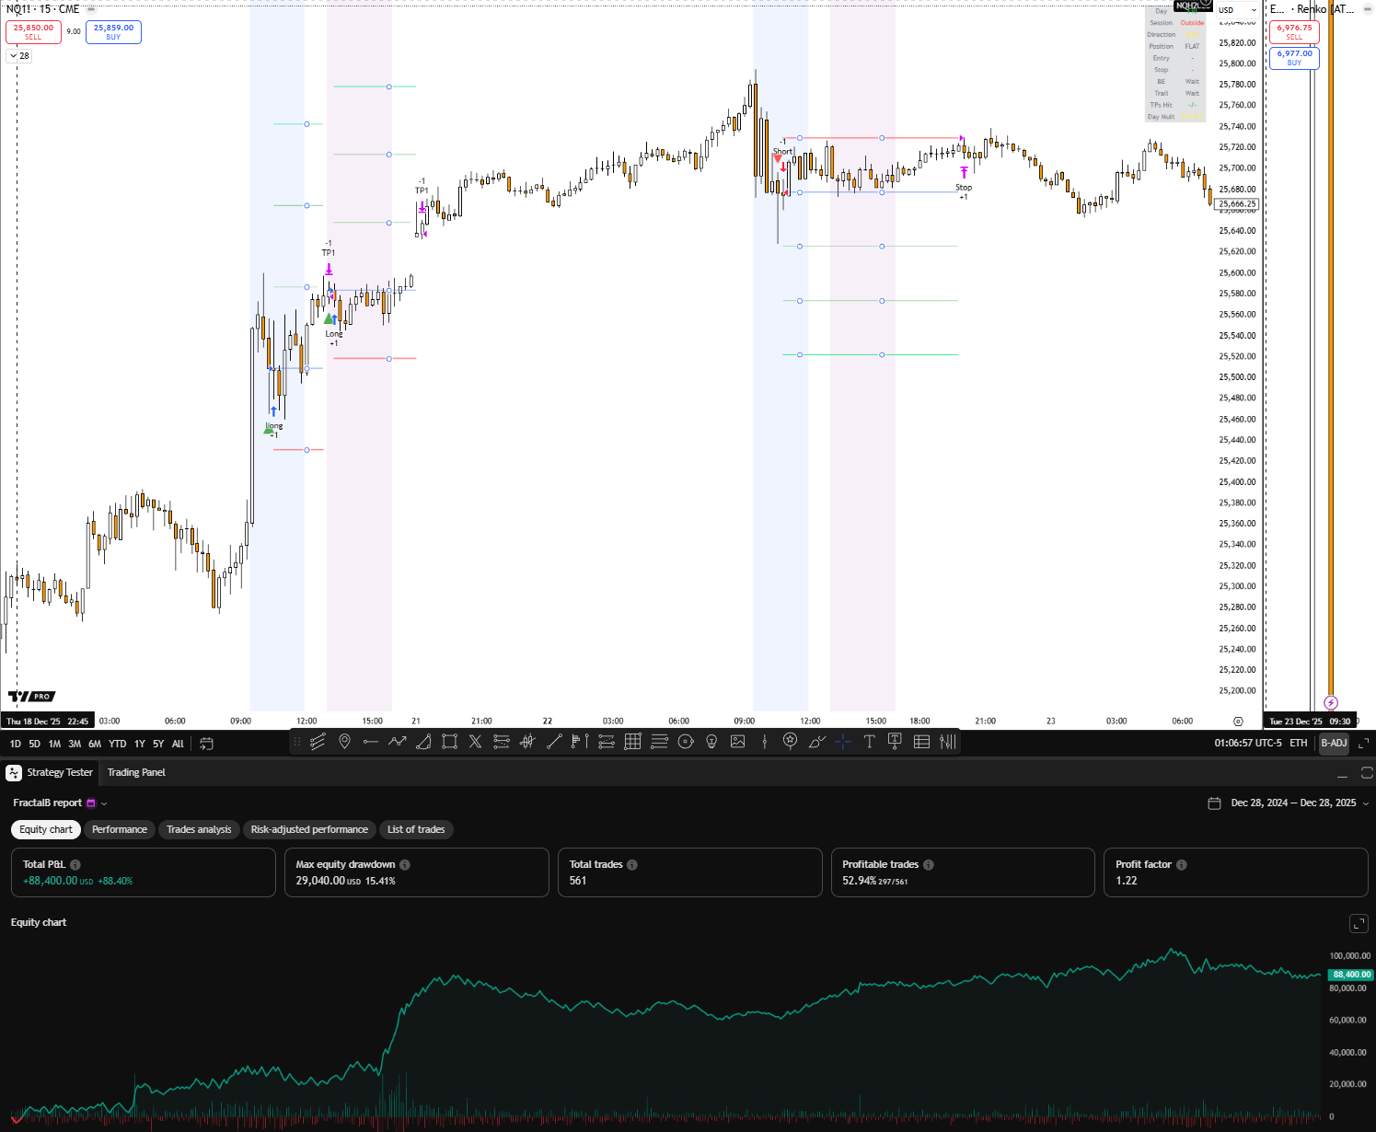Toggle the ETH session setting

point(1298,743)
